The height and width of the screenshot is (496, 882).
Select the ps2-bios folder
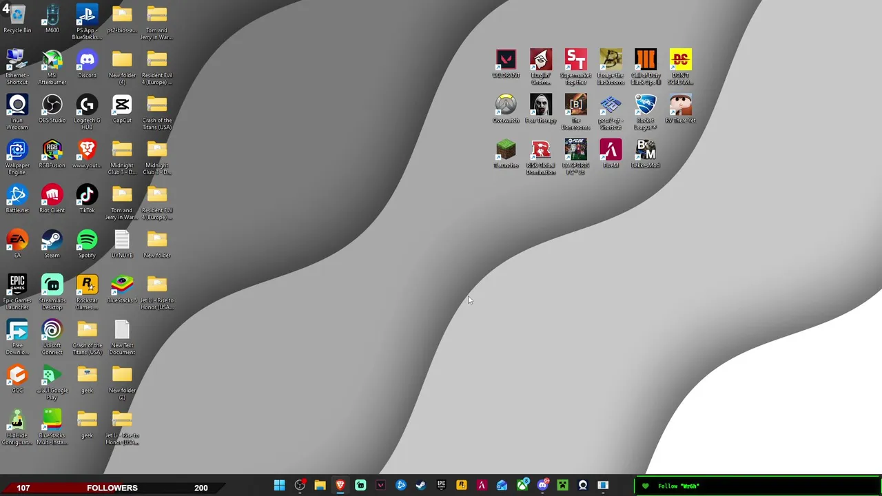[x=122, y=19]
